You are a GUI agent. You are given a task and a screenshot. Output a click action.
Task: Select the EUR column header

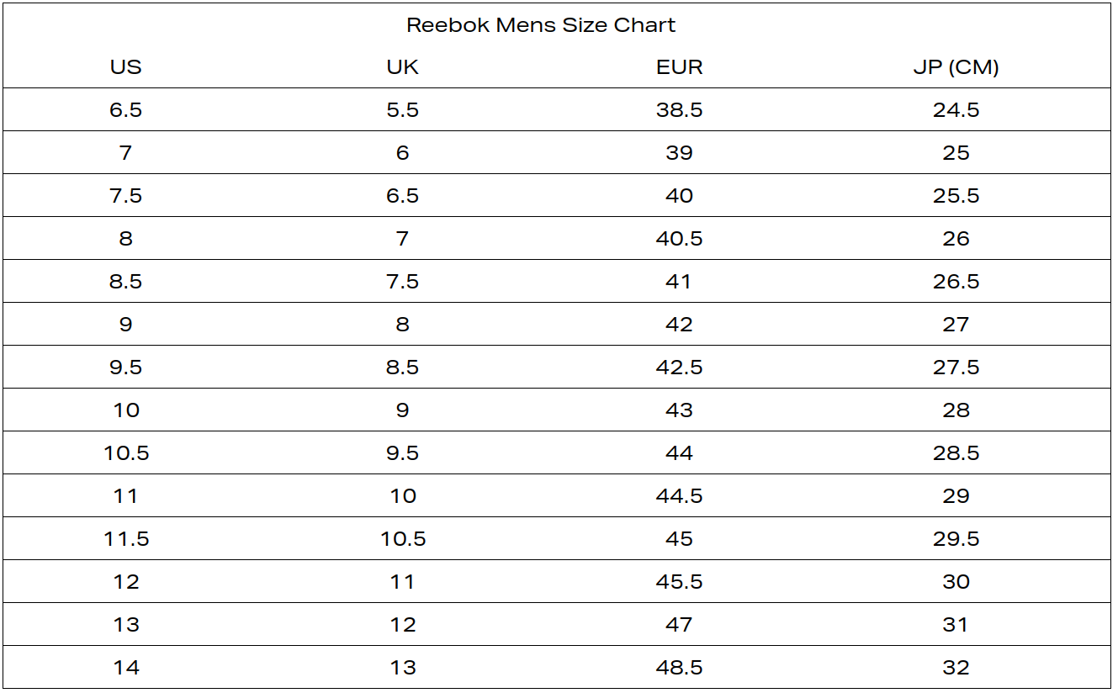click(679, 67)
